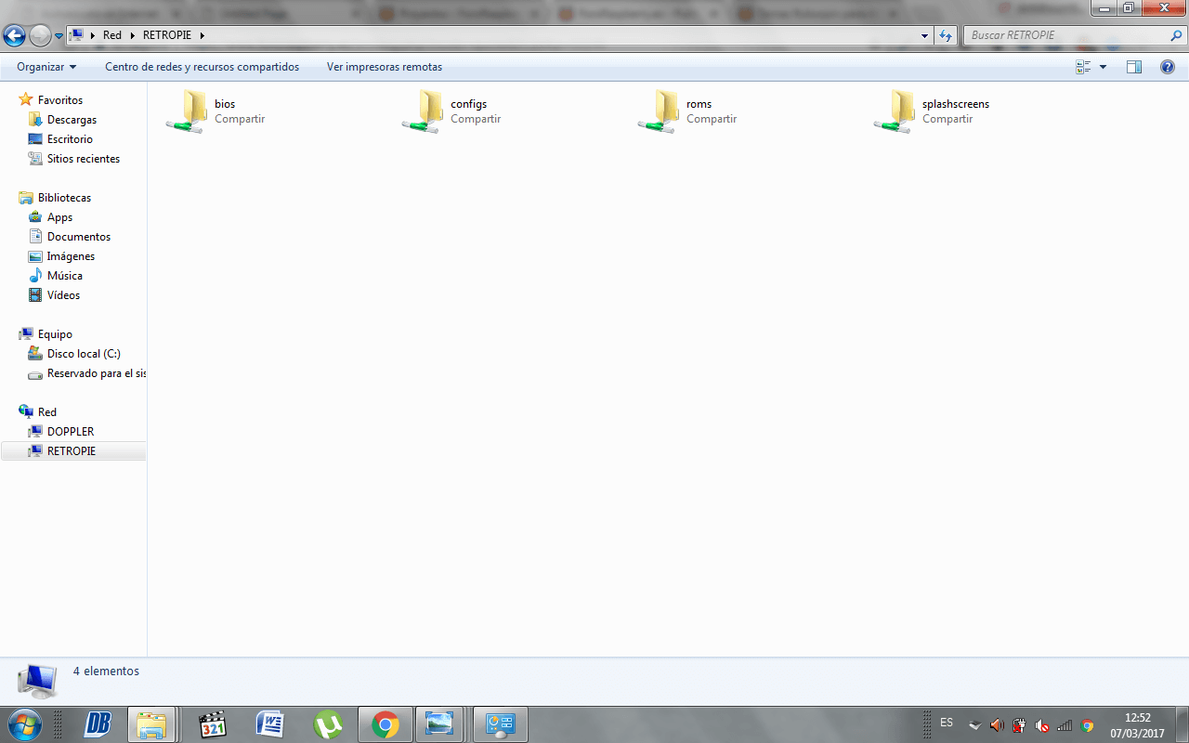The image size is (1189, 743).
Task: Click Centro de redes y recursos compartidos
Action: tap(202, 67)
